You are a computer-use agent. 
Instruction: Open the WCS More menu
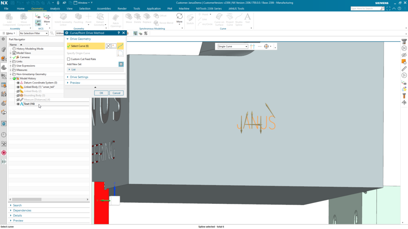click(47, 19)
